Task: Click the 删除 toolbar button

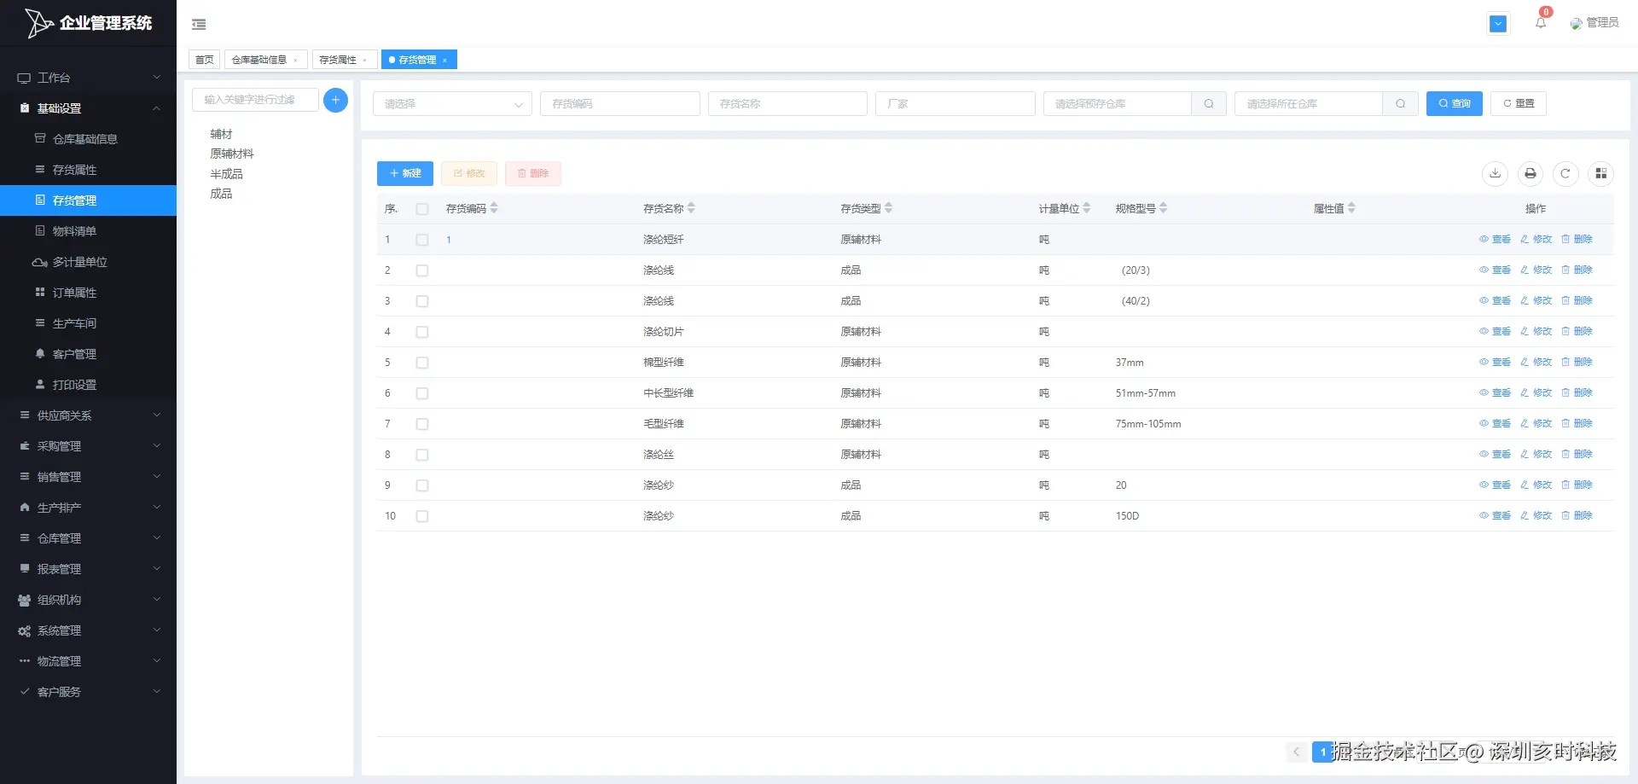Action: click(x=533, y=173)
